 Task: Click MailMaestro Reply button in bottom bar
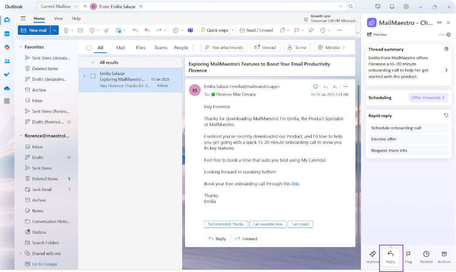click(391, 257)
